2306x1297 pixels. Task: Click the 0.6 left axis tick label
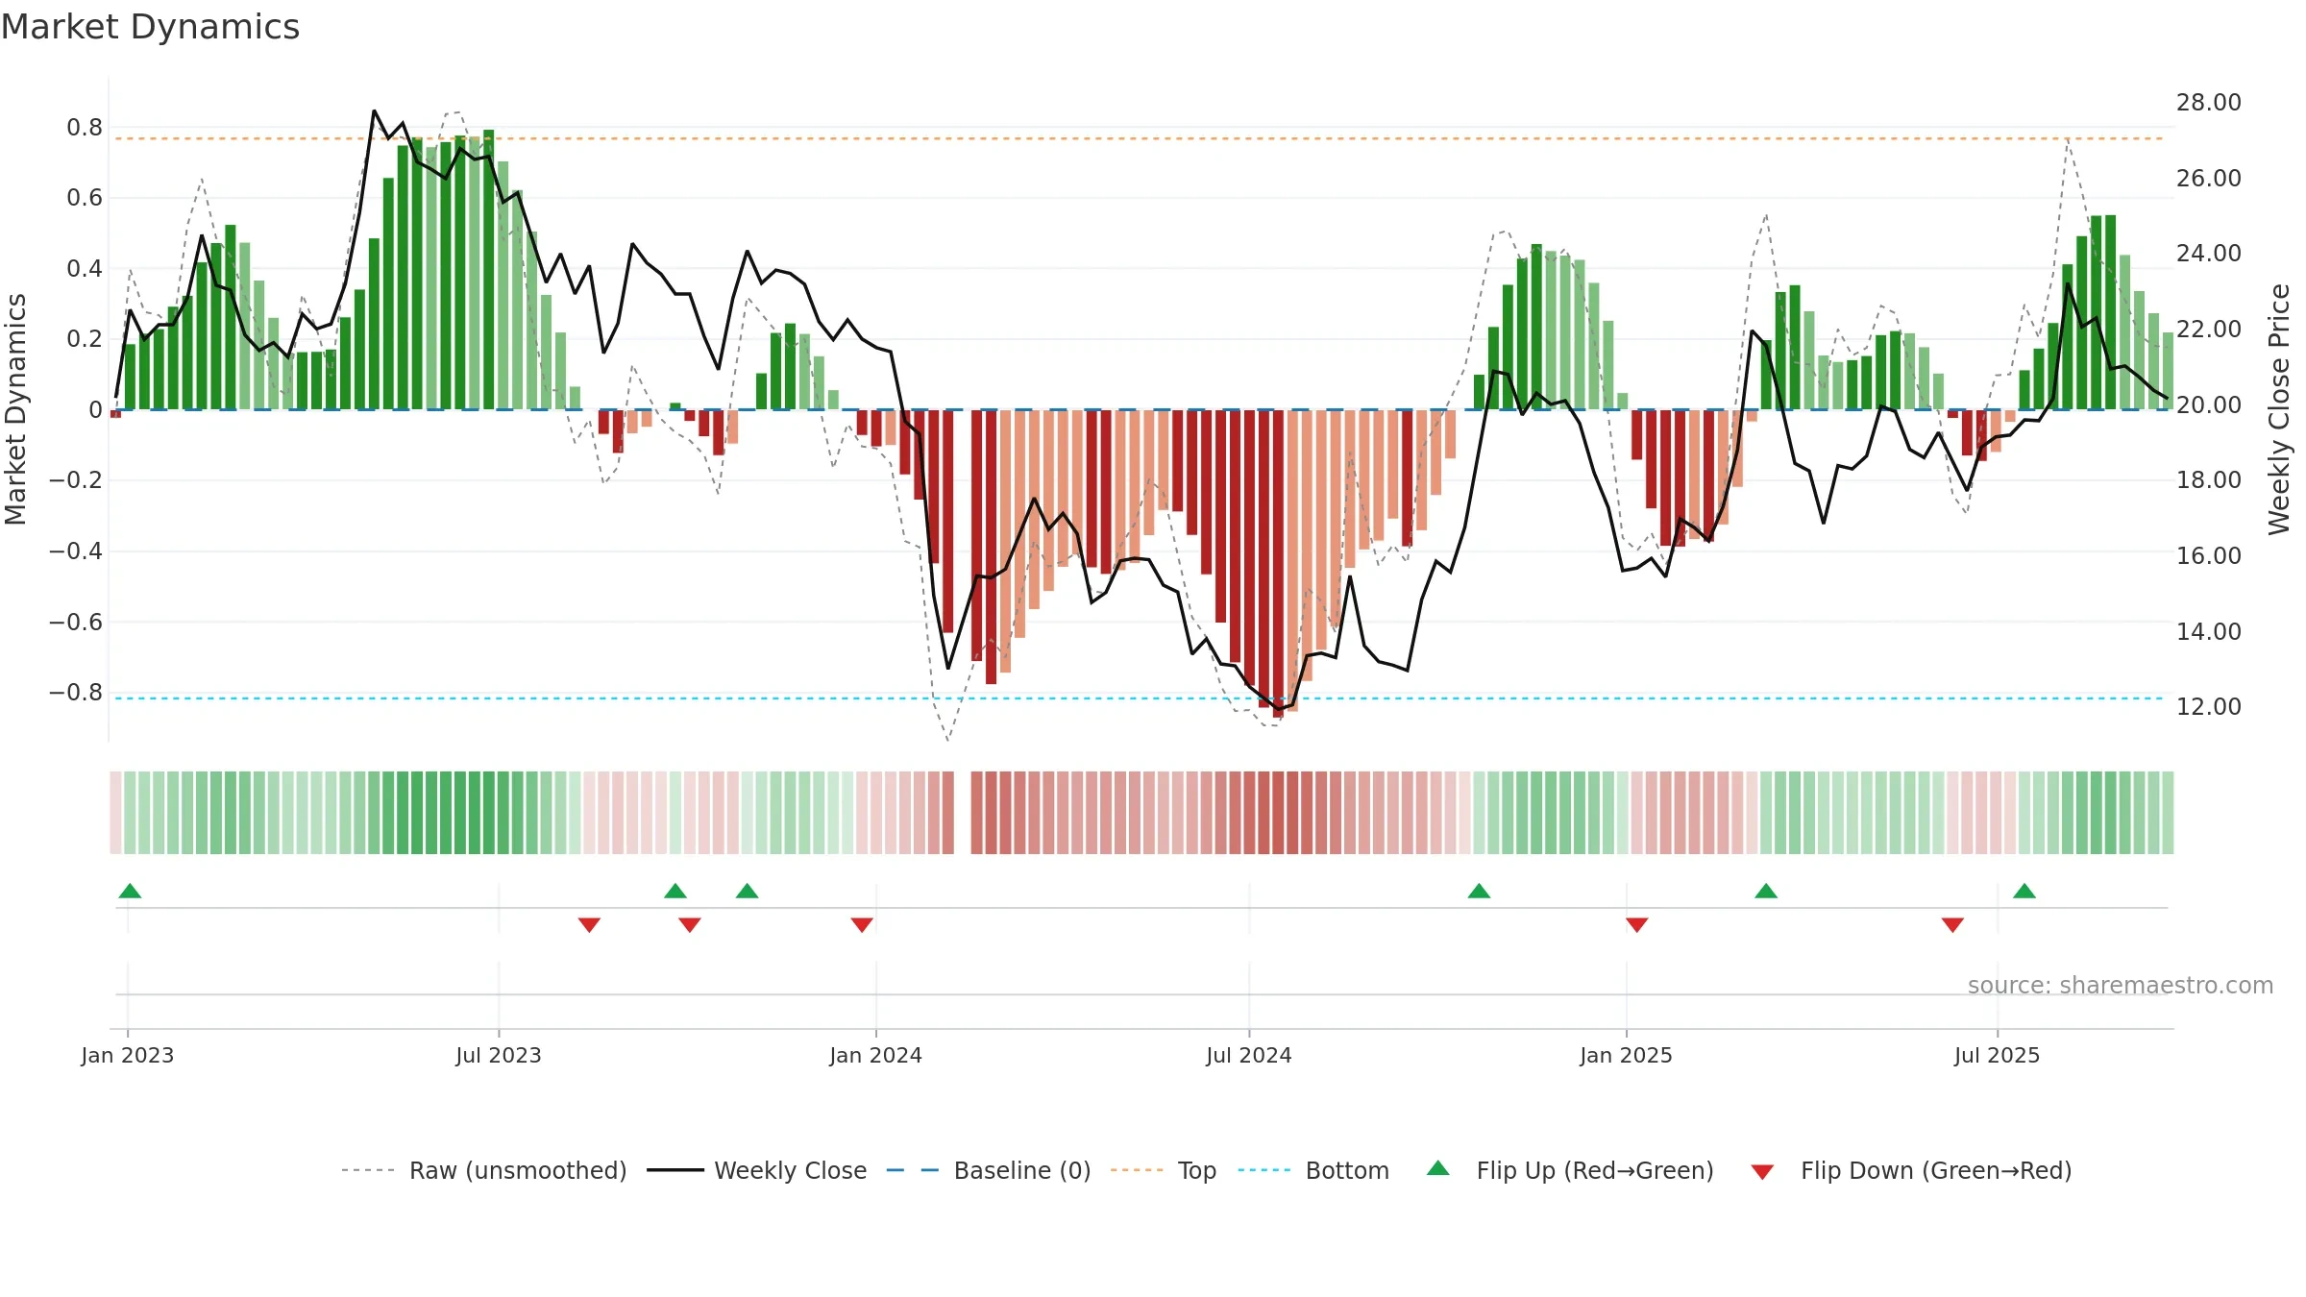[x=85, y=198]
